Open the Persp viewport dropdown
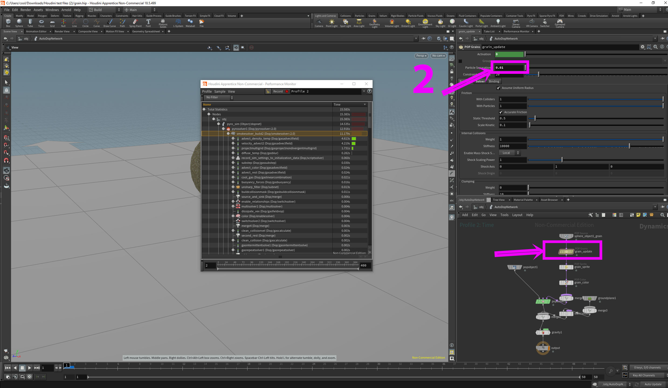The image size is (668, 388). click(421, 56)
